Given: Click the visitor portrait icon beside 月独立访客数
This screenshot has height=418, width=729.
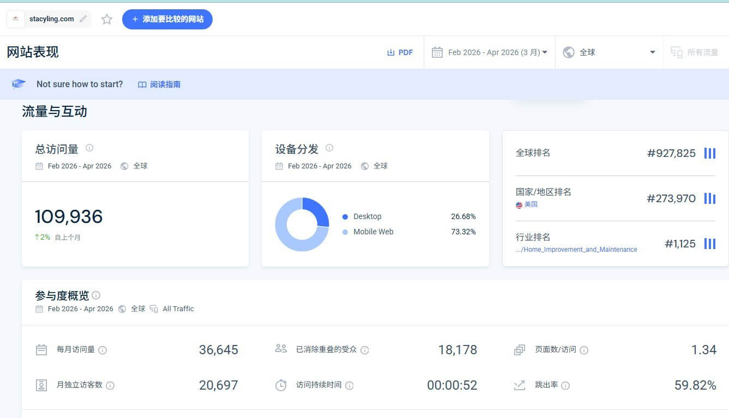Looking at the screenshot, I should [41, 385].
